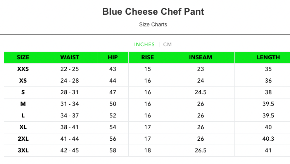Switch the size chart to CM
290x164 pixels.
click(167, 44)
